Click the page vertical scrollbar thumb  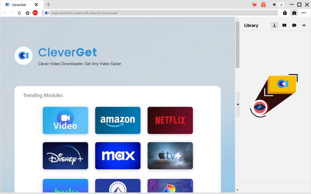(x=238, y=45)
